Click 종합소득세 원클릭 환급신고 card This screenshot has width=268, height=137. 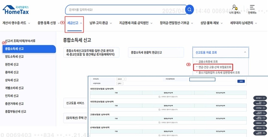point(156,52)
